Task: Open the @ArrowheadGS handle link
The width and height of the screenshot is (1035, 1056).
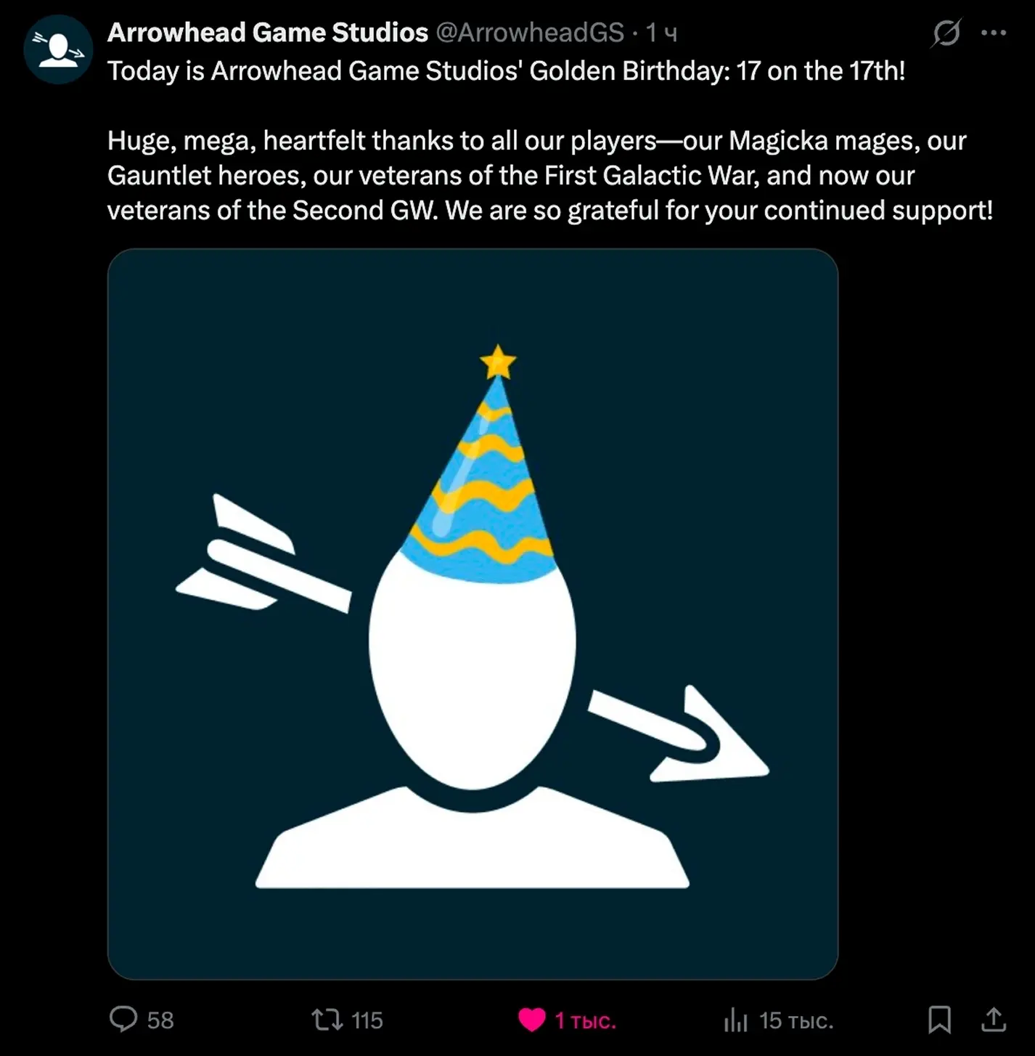Action: [530, 33]
